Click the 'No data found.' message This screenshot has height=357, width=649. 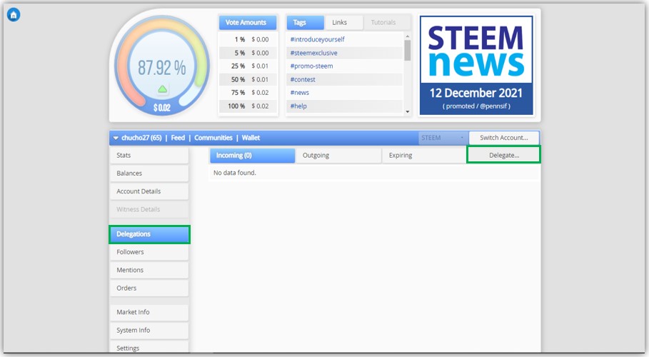[x=234, y=173]
